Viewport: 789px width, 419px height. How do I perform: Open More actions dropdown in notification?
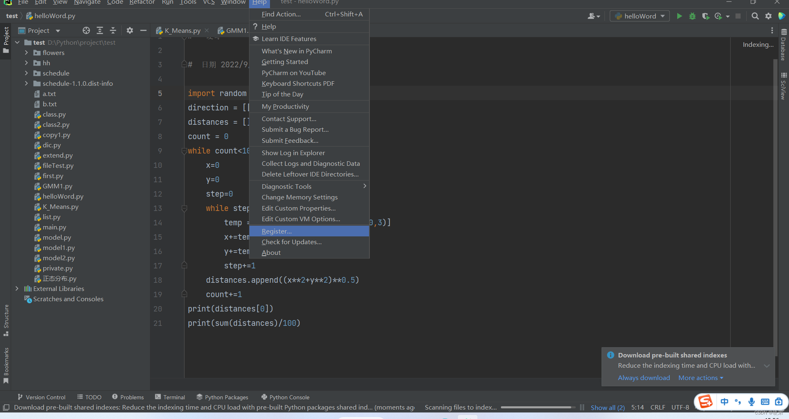[x=701, y=378]
